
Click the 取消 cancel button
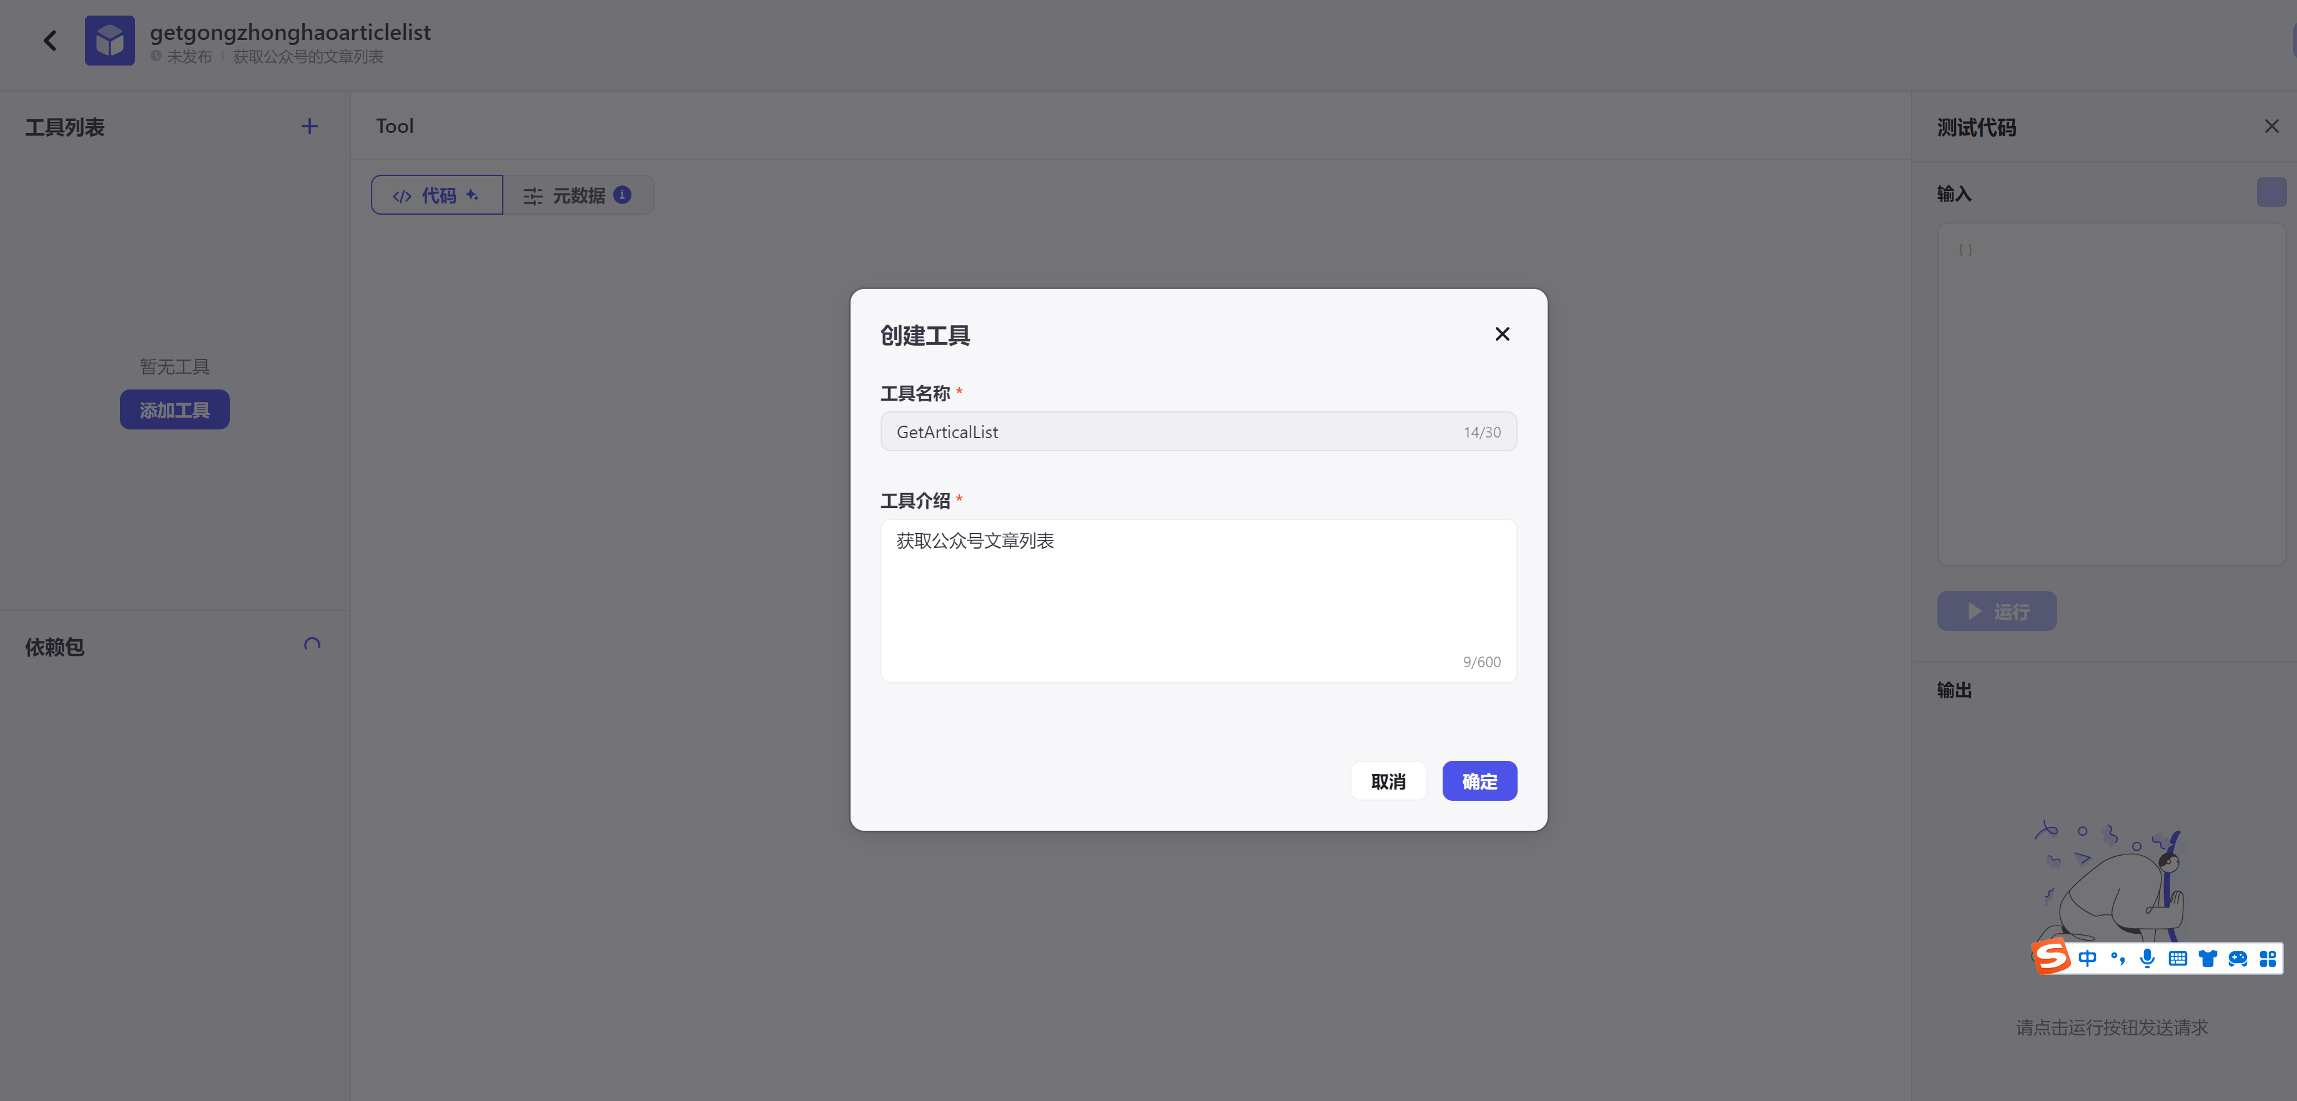point(1388,781)
